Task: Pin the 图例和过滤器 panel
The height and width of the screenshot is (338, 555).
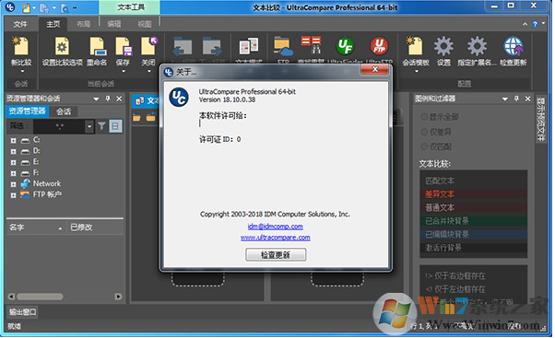Action: 516,99
